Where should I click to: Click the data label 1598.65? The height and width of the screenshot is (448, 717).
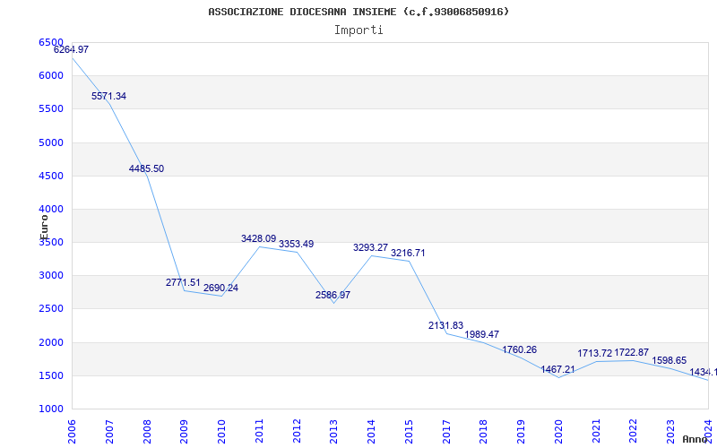click(669, 361)
